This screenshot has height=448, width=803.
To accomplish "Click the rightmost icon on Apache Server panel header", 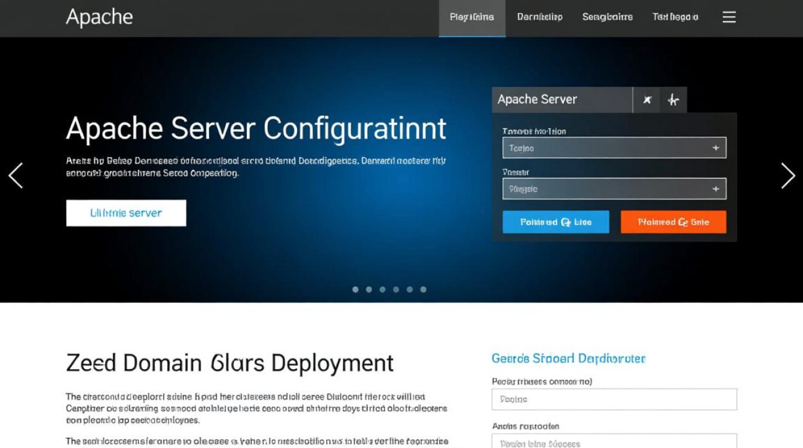I will 673,100.
